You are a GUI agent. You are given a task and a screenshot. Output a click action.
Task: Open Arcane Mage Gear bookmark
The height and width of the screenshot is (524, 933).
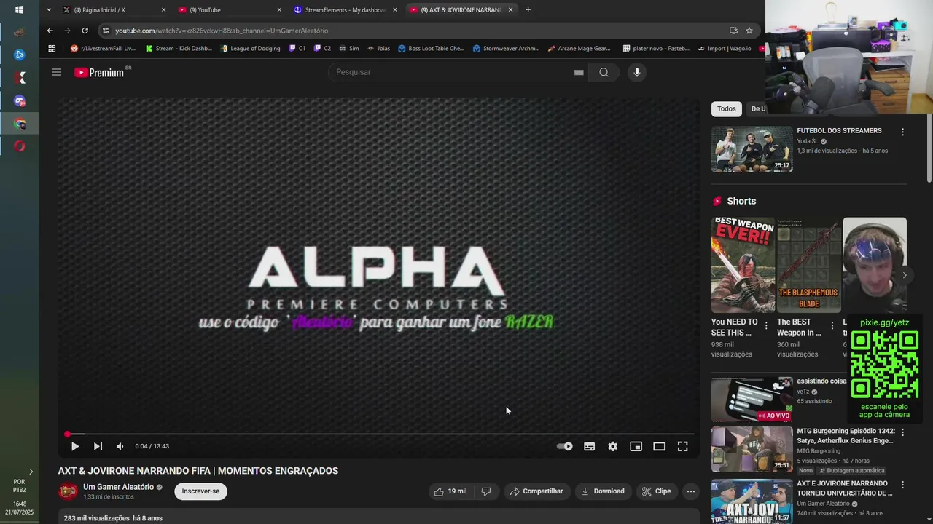click(x=578, y=49)
